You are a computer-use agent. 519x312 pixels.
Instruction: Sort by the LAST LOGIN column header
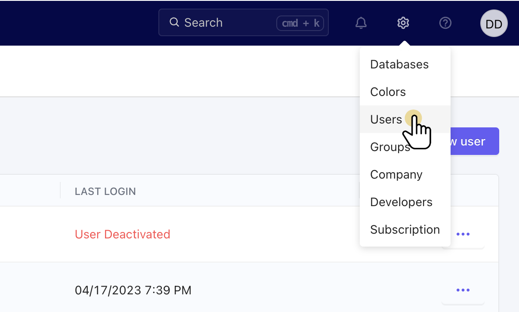click(105, 192)
